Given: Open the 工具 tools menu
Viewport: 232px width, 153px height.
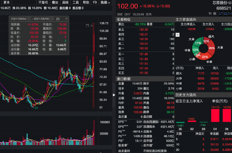Looking at the screenshot, I should (76, 3).
